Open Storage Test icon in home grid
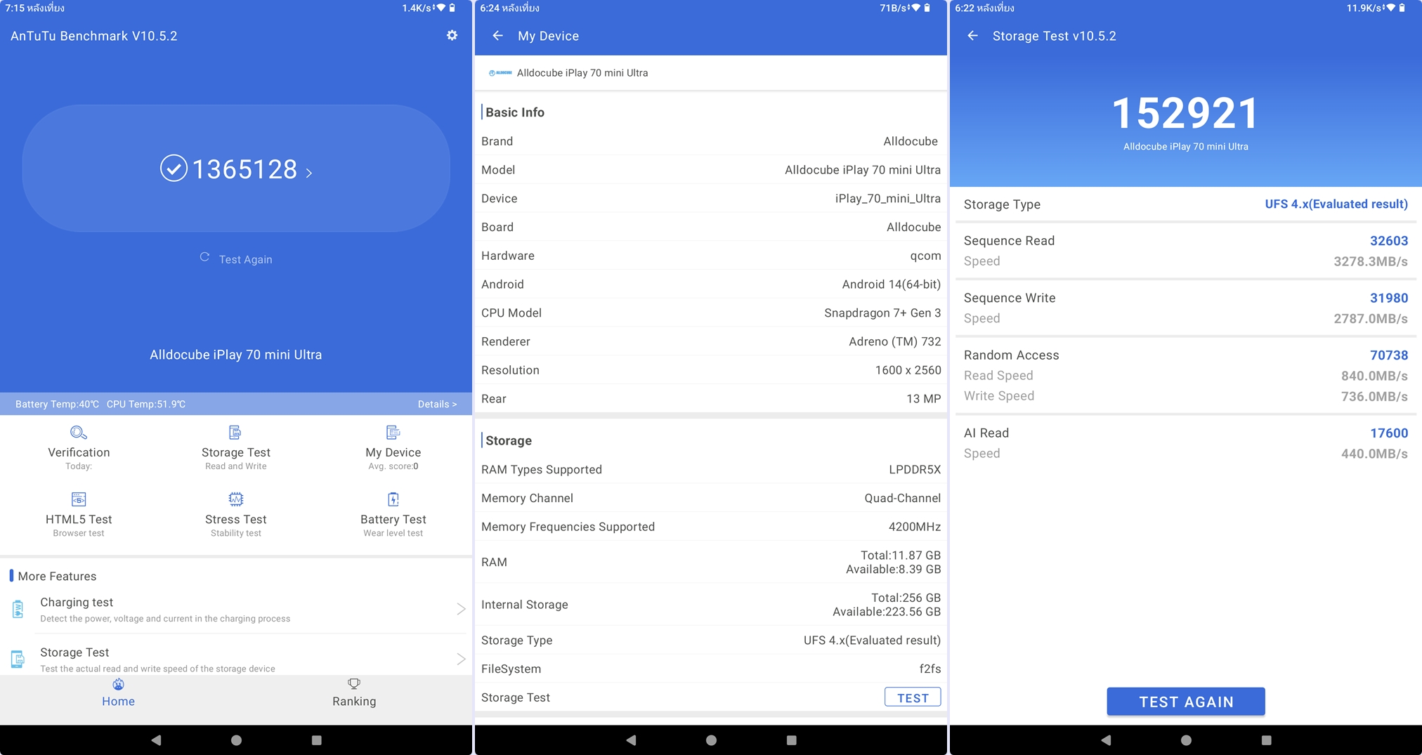Image resolution: width=1422 pixels, height=755 pixels. [235, 432]
